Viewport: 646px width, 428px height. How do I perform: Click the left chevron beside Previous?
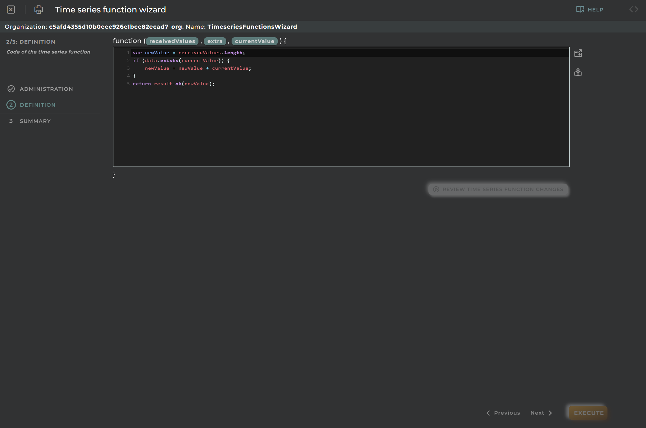[x=488, y=413]
